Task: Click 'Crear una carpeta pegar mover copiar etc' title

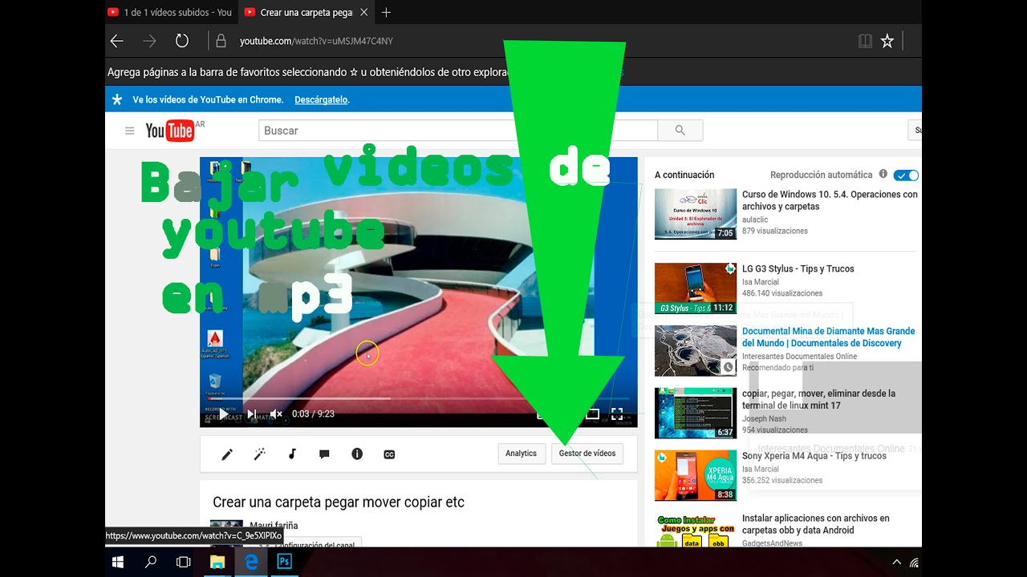Action: (x=339, y=502)
